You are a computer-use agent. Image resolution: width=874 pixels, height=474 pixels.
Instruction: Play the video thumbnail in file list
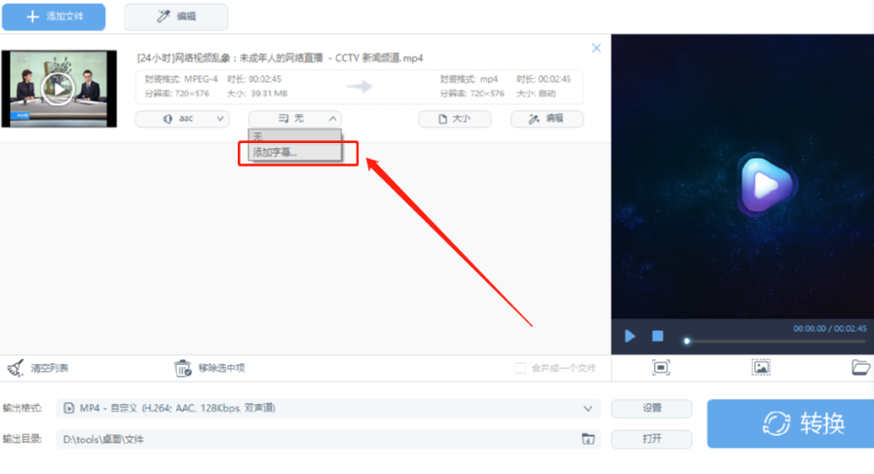[58, 89]
